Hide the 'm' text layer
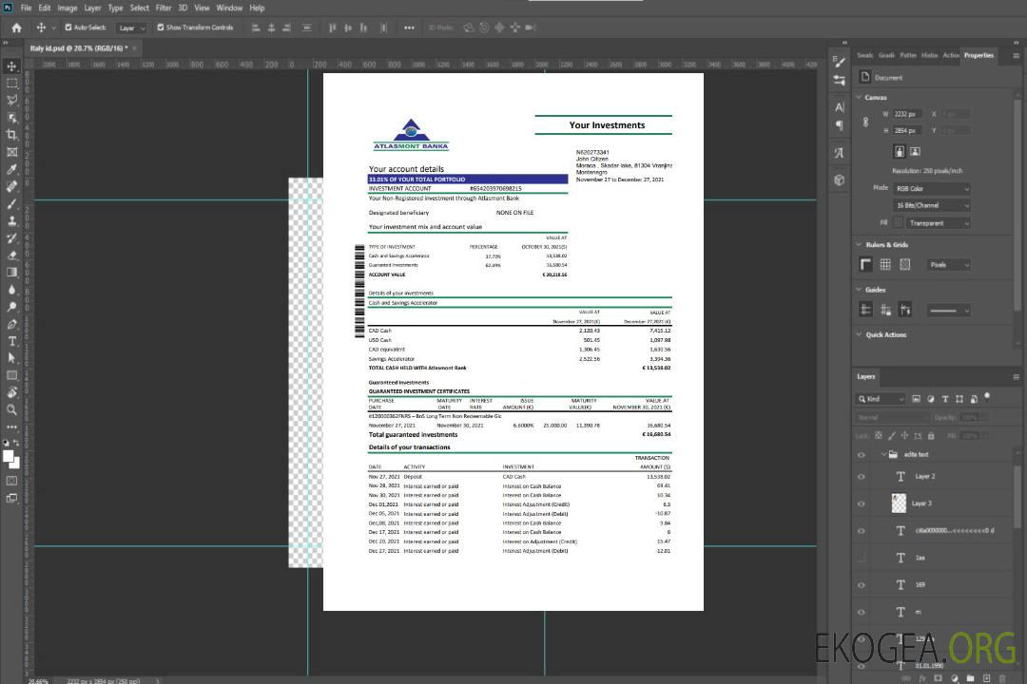The height and width of the screenshot is (684, 1027). pyautogui.click(x=862, y=612)
